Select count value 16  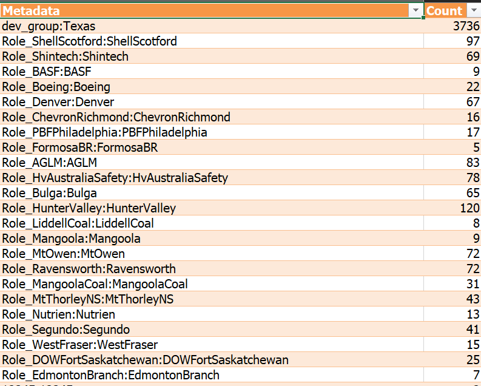(x=452, y=117)
